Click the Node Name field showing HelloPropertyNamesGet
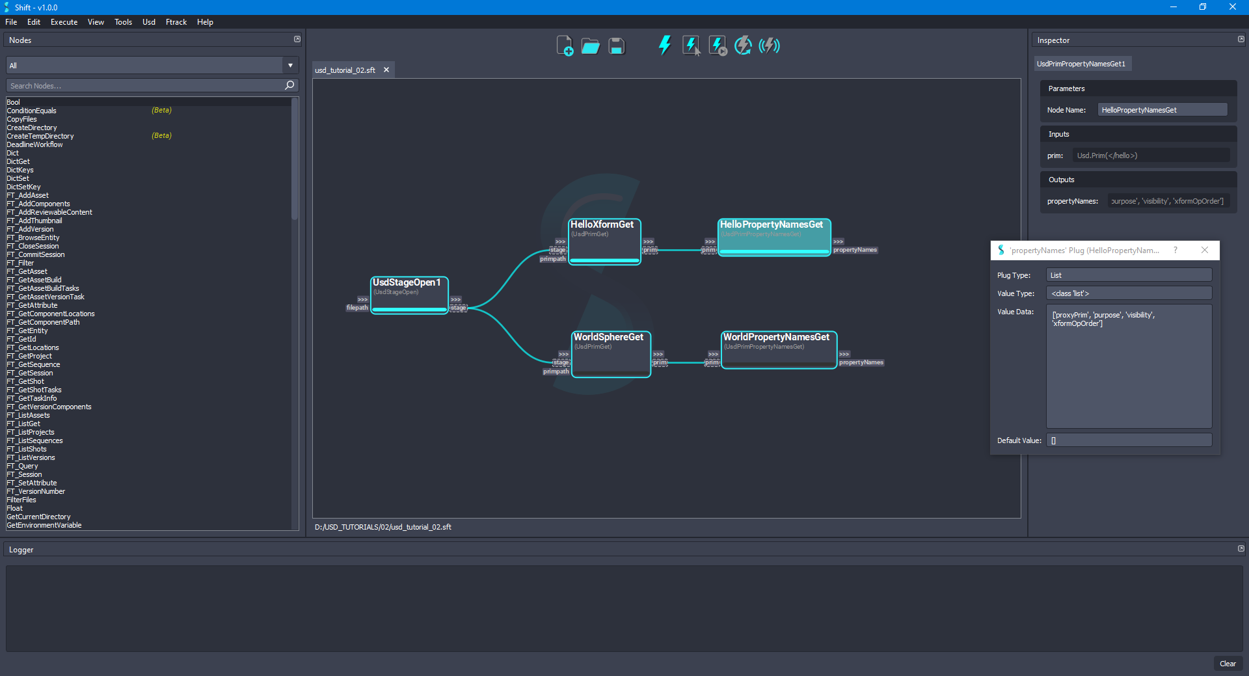The width and height of the screenshot is (1249, 676). (x=1162, y=109)
